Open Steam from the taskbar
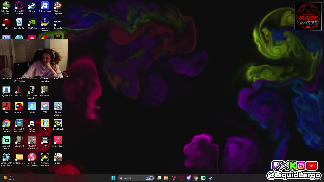324x182 pixels. click(x=211, y=178)
